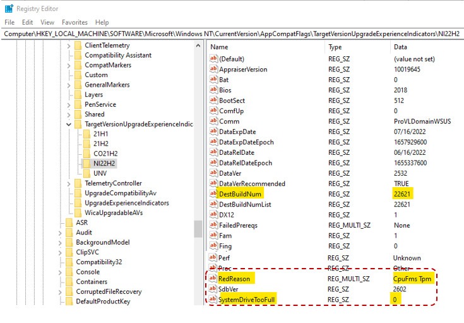Expand the ClipSVC key

tap(60, 252)
